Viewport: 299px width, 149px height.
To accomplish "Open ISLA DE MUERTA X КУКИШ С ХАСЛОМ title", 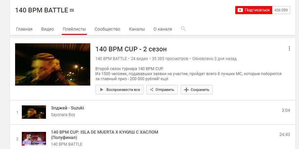I will (x=104, y=135).
